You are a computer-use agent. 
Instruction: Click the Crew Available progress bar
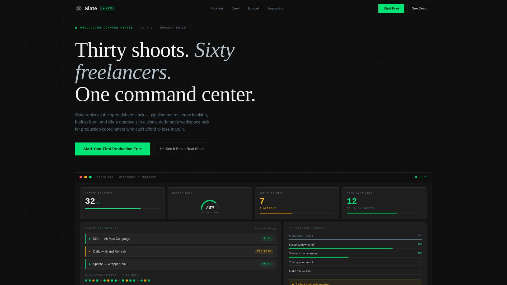pyautogui.click(x=384, y=213)
